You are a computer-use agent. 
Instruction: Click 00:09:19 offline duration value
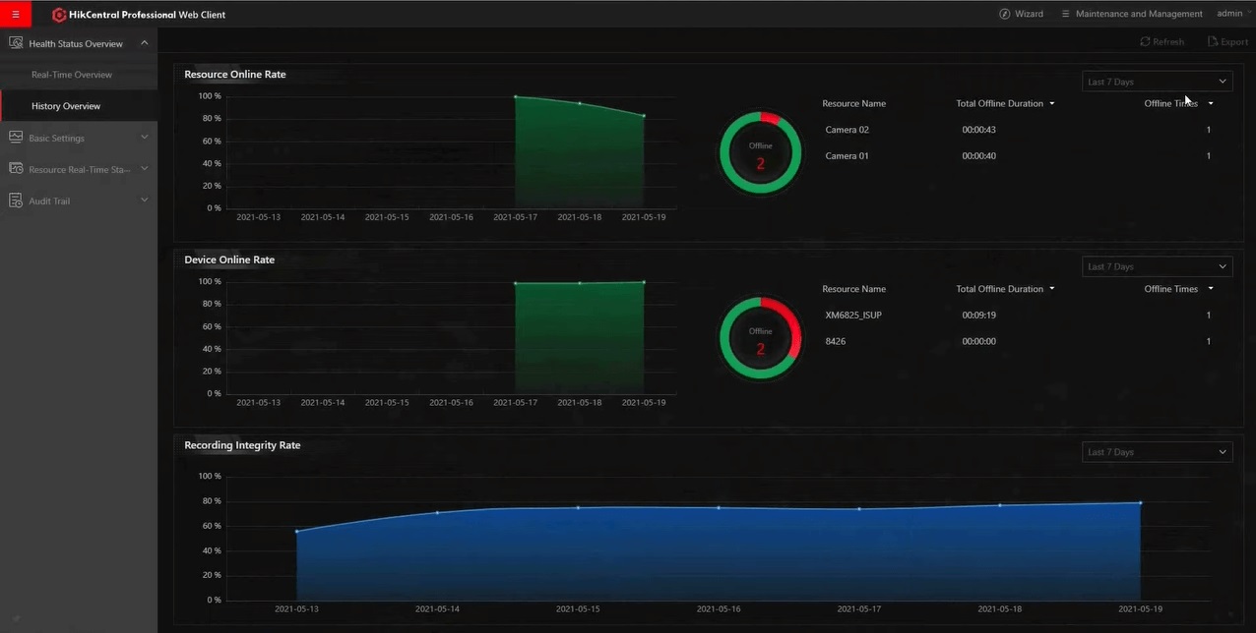[x=979, y=316]
